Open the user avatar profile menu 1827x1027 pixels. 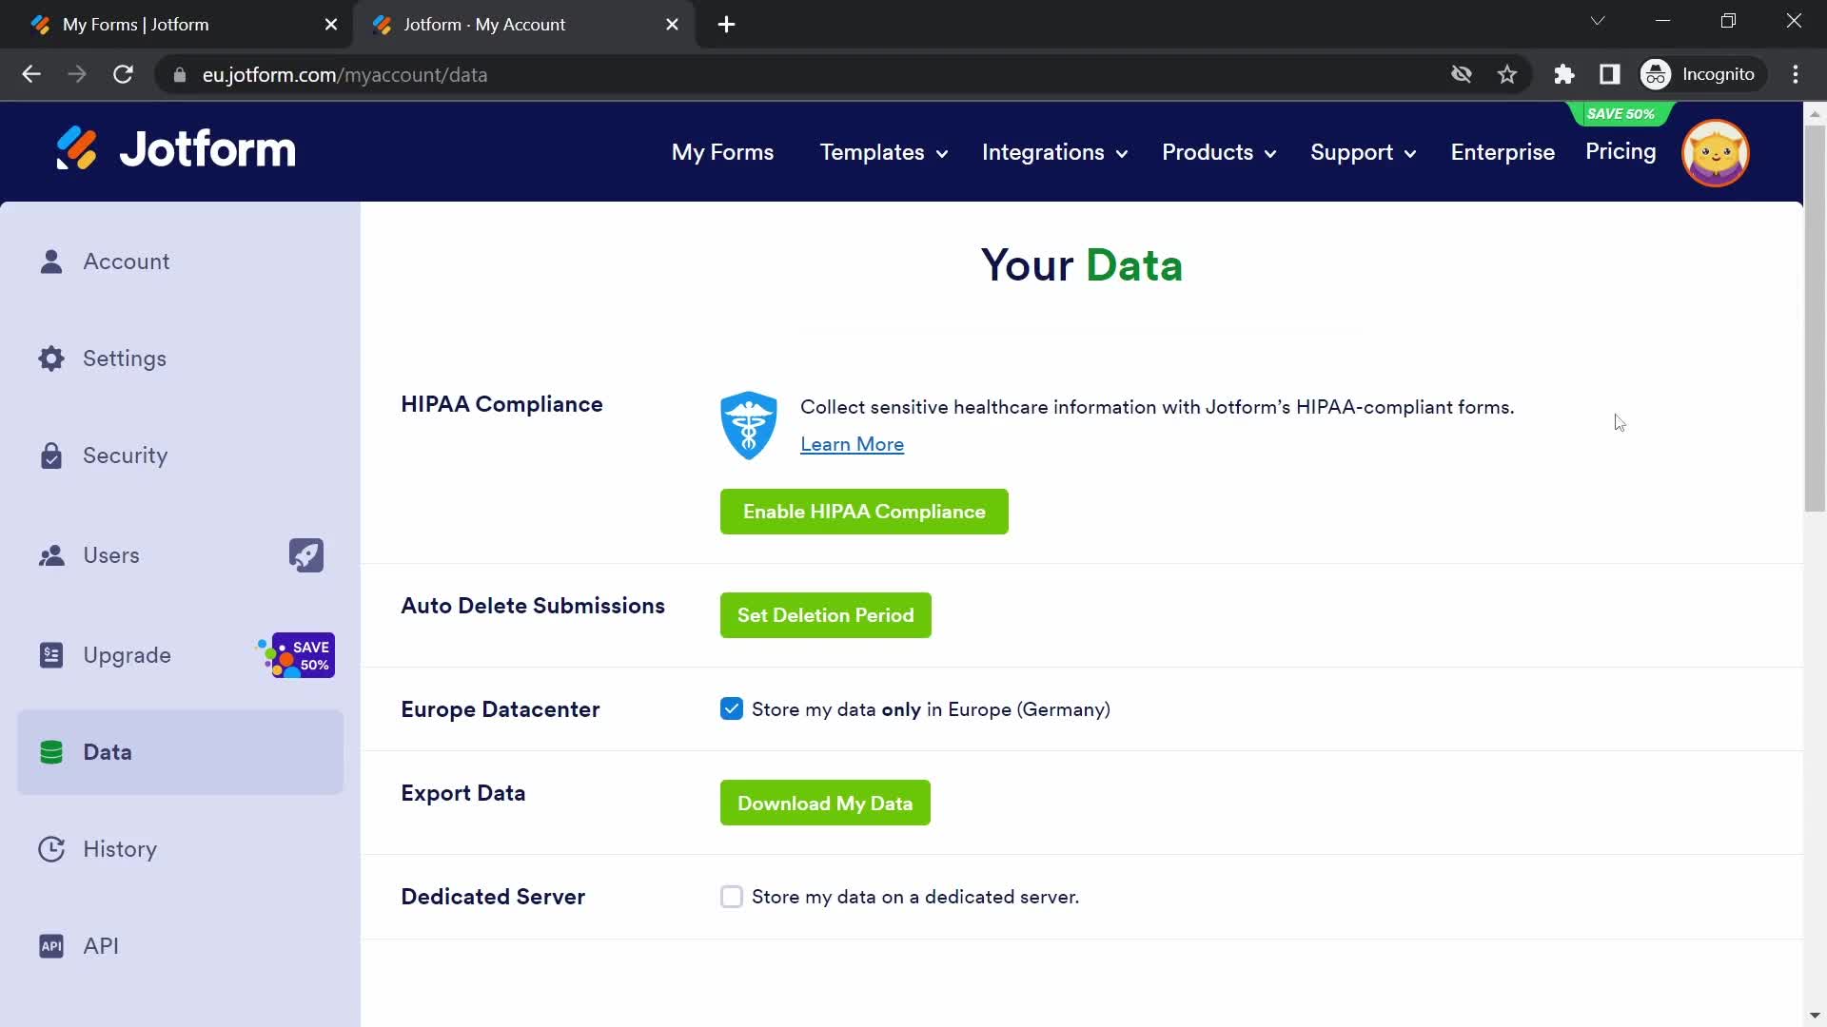pyautogui.click(x=1715, y=152)
